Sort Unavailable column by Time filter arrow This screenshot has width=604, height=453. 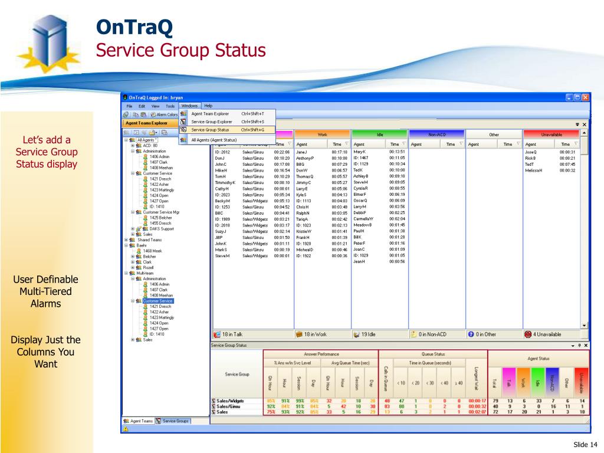pos(576,144)
